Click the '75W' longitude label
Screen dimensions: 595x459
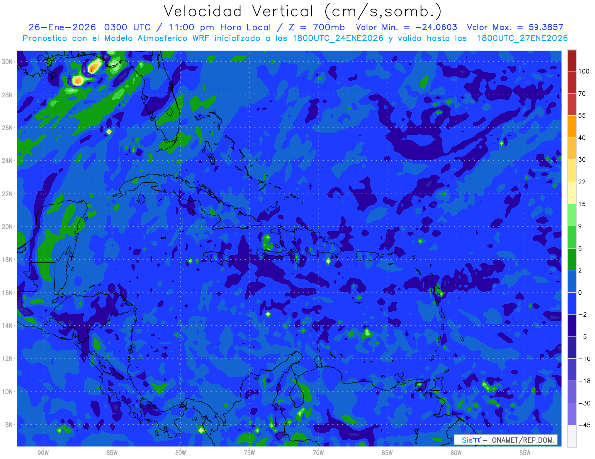249,453
